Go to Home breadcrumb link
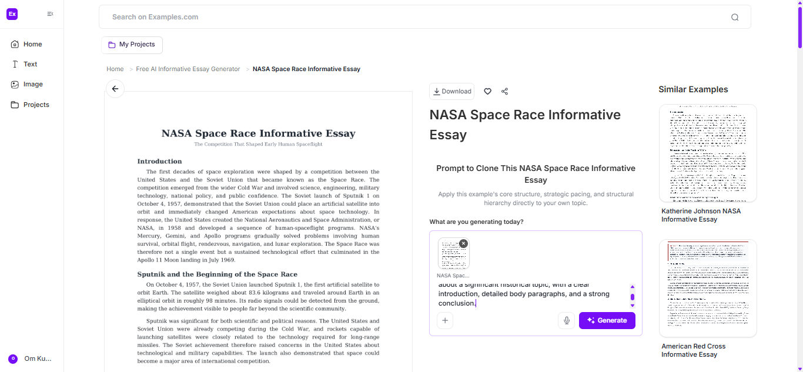Screen dimensions: 803x372 tap(115, 69)
